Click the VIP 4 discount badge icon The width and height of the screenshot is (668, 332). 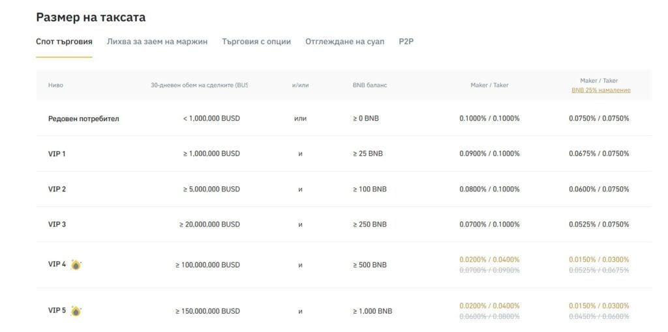(x=76, y=265)
